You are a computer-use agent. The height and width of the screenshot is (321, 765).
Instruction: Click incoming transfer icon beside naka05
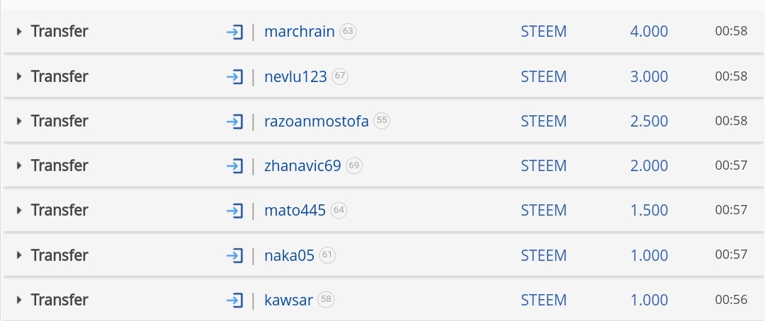click(x=234, y=256)
